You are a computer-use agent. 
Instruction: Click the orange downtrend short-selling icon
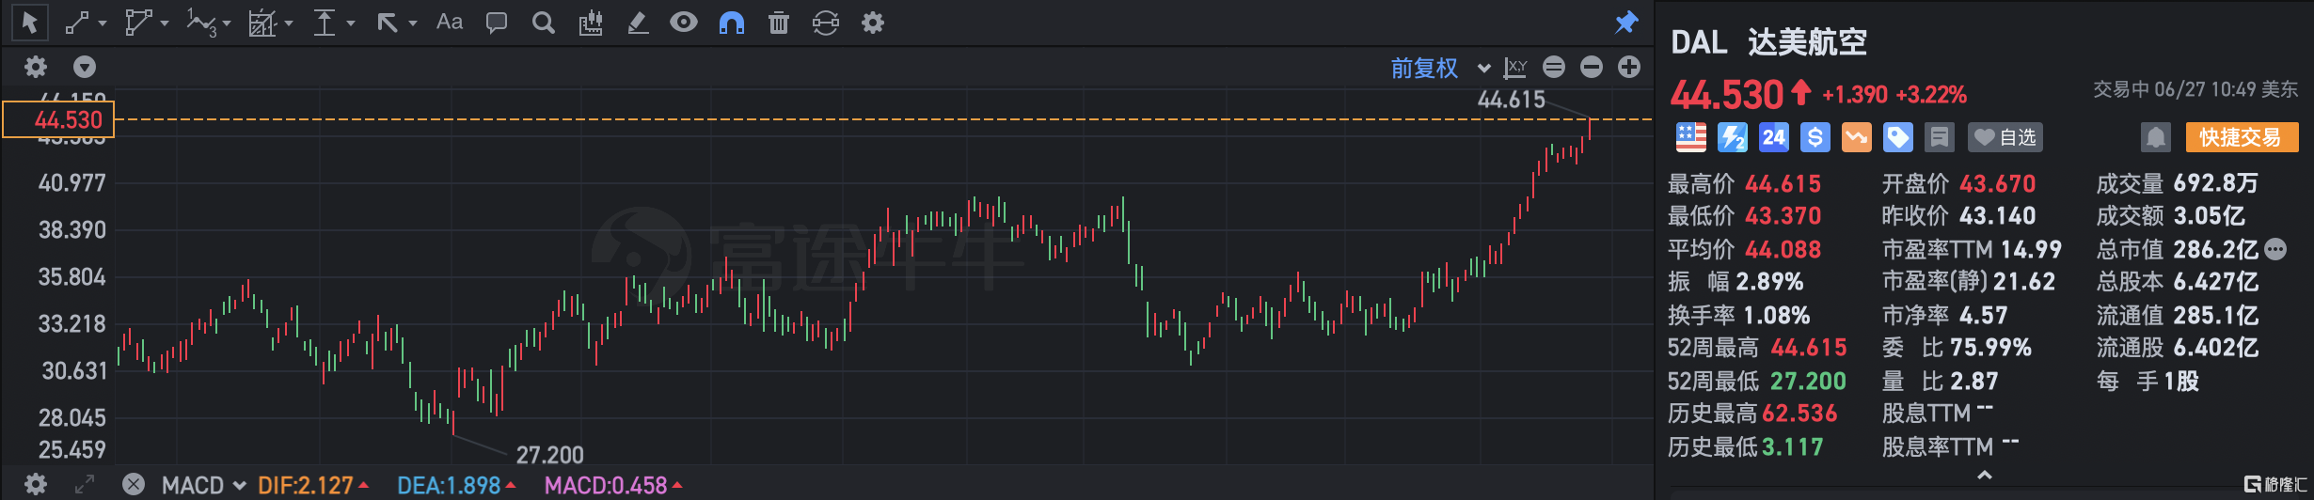[x=1856, y=137]
